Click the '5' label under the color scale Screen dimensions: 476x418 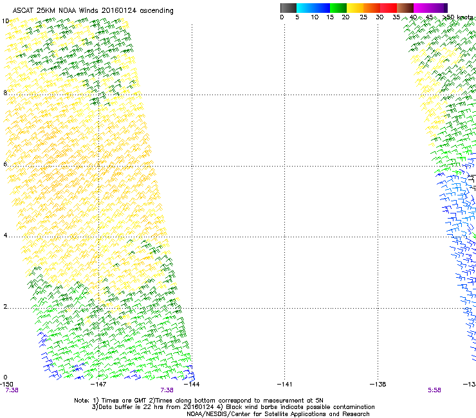[x=297, y=17]
